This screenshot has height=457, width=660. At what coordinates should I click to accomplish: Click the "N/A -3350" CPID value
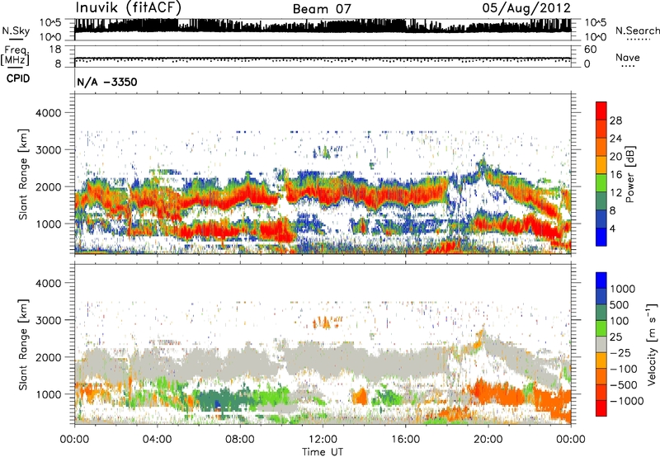[107, 82]
